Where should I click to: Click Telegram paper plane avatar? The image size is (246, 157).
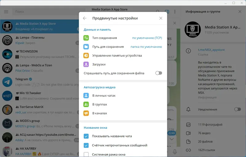tap(7, 82)
